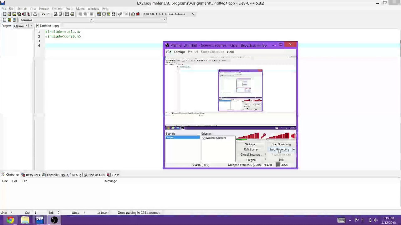
Task: Click the Insert icon on second toolbar row
Action: [4, 20]
